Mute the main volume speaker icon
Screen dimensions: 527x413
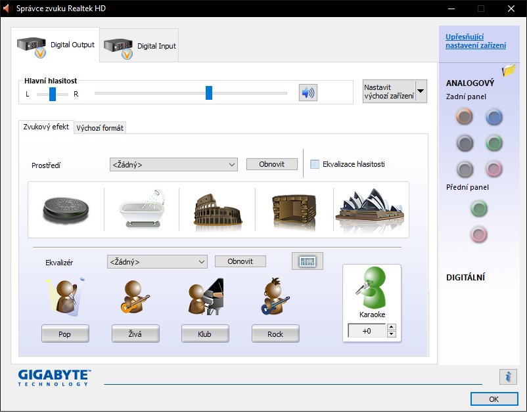coord(307,93)
